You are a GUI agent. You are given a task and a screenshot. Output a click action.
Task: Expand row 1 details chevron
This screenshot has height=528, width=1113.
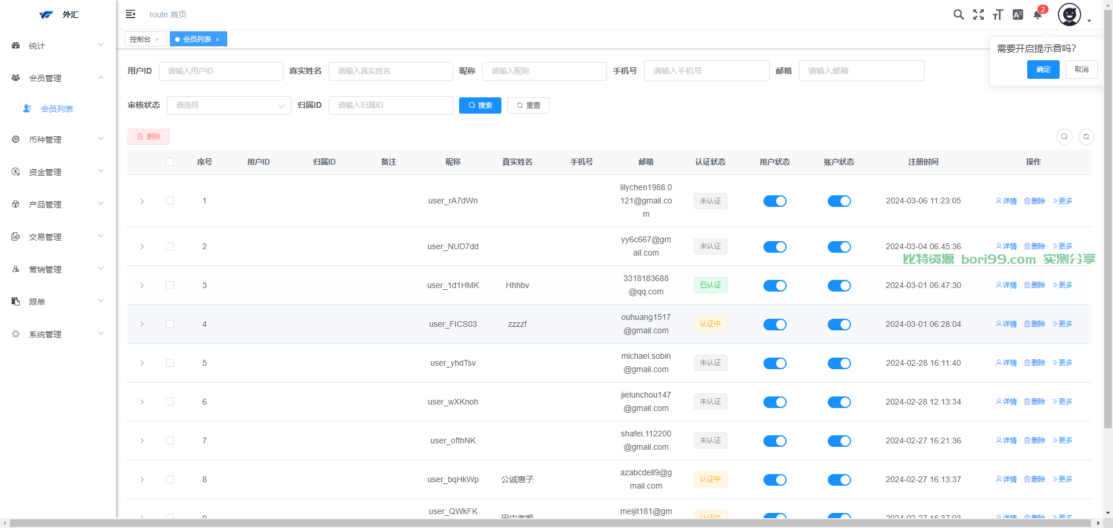click(142, 201)
